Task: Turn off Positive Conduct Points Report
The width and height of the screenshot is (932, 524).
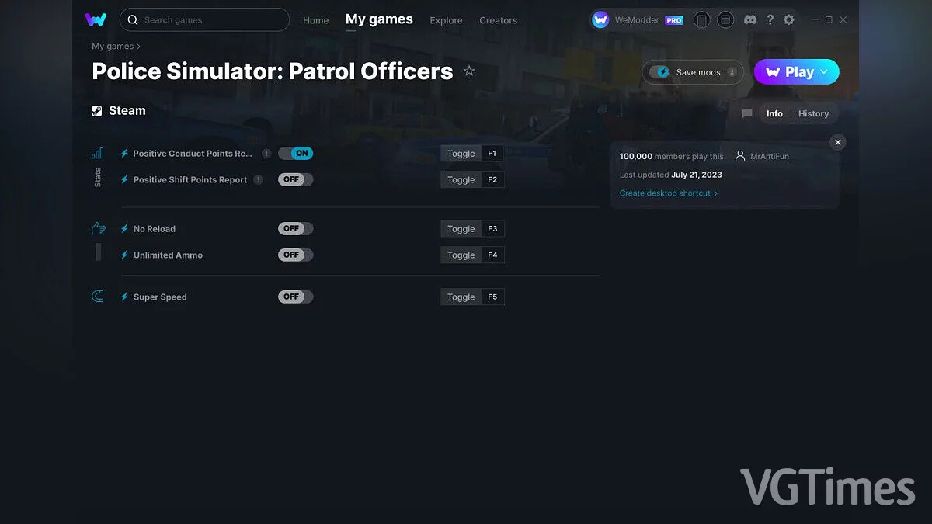Action: click(x=295, y=153)
